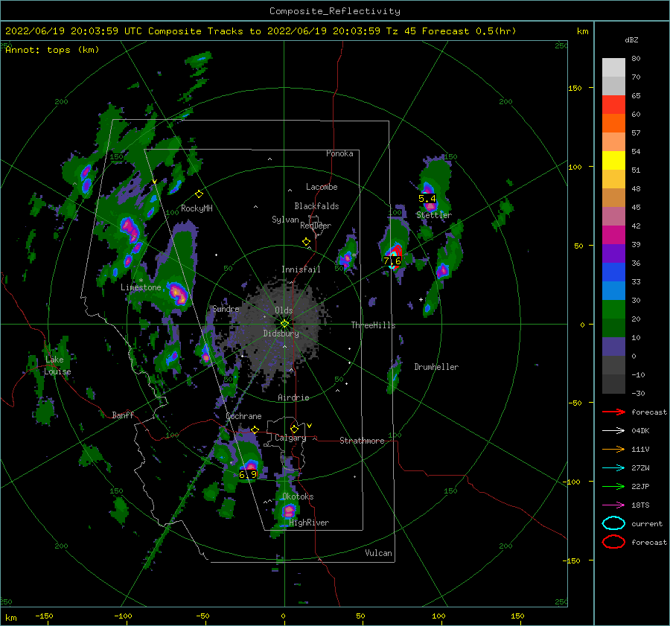Select the storm top label 5.4

(x=427, y=198)
